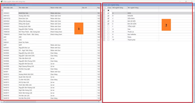Select employee GS - Ngô Tiến Dũng
The image size is (195, 103).
click(x=26, y=50)
